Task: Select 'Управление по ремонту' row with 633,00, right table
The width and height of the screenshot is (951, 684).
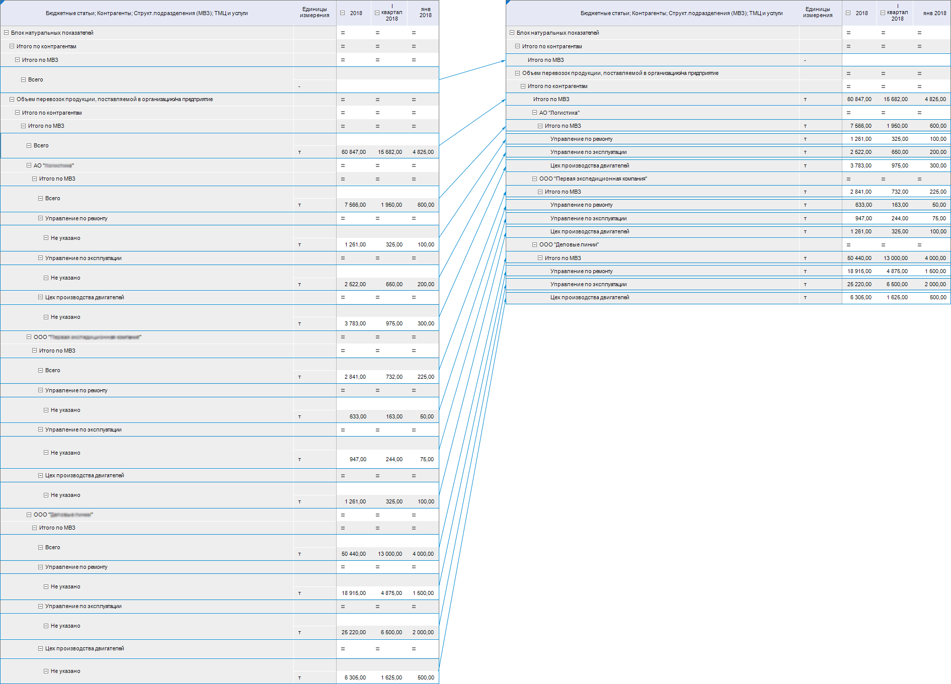Action: [728, 205]
